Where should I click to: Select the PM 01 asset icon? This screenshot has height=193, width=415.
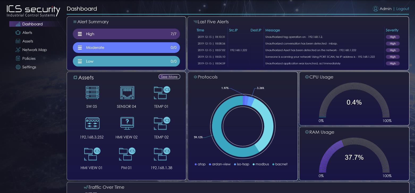[127, 154]
